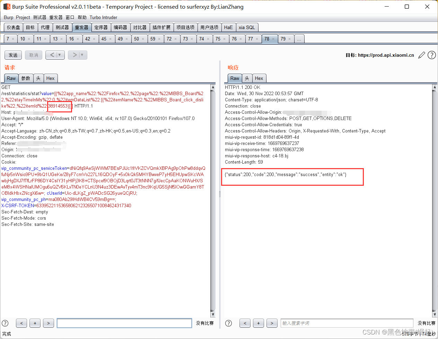Go to previous request history arrow
This screenshot has height=339, width=438.
(x=52, y=55)
